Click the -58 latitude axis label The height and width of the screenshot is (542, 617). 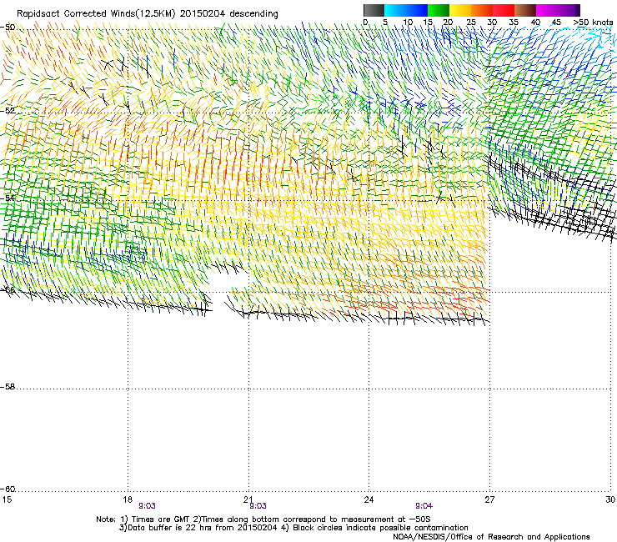(8, 387)
